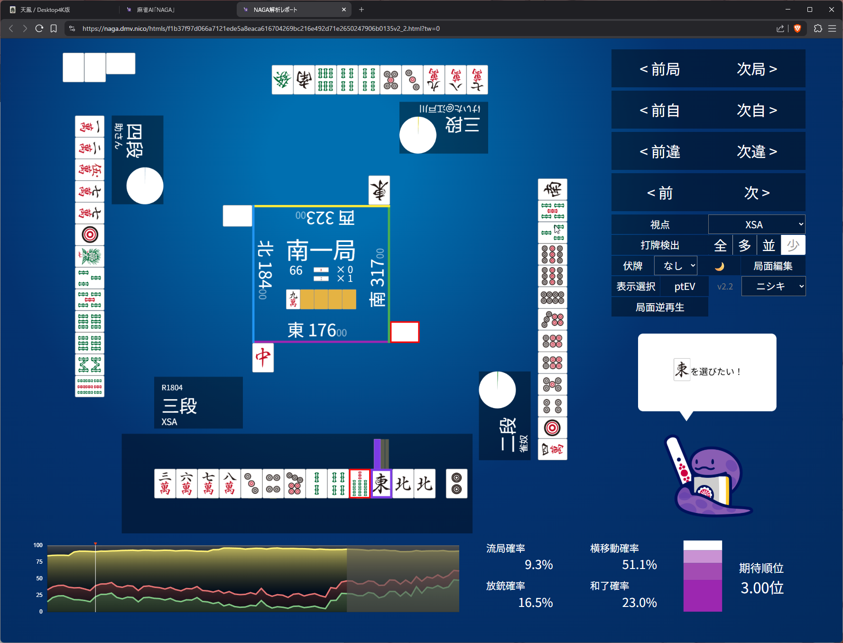Viewport: 843px width, 643px height.
Task: Expand the 伏牌 なし dropdown
Action: (676, 266)
